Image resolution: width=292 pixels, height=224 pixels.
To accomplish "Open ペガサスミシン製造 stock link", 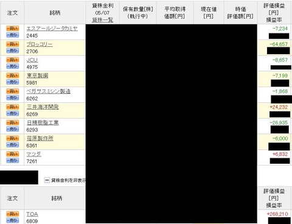I will [49, 91].
